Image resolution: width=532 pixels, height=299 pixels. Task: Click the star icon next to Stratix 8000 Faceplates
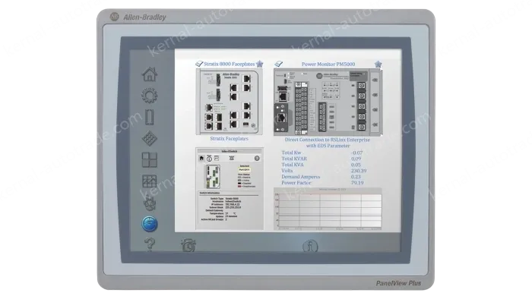pos(260,64)
